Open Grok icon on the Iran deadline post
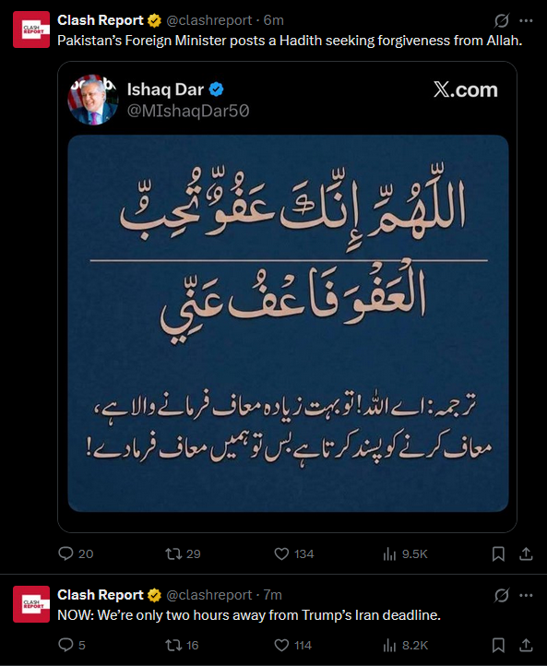This screenshot has width=547, height=666. click(502, 595)
